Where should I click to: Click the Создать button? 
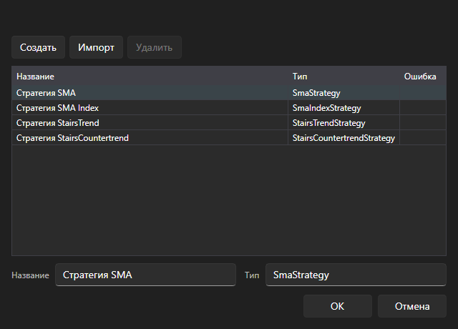pos(38,47)
